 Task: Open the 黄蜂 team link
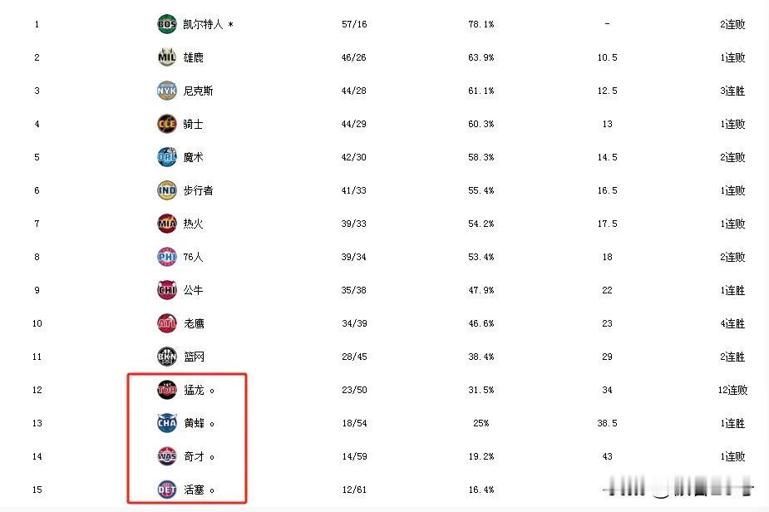click(x=194, y=423)
